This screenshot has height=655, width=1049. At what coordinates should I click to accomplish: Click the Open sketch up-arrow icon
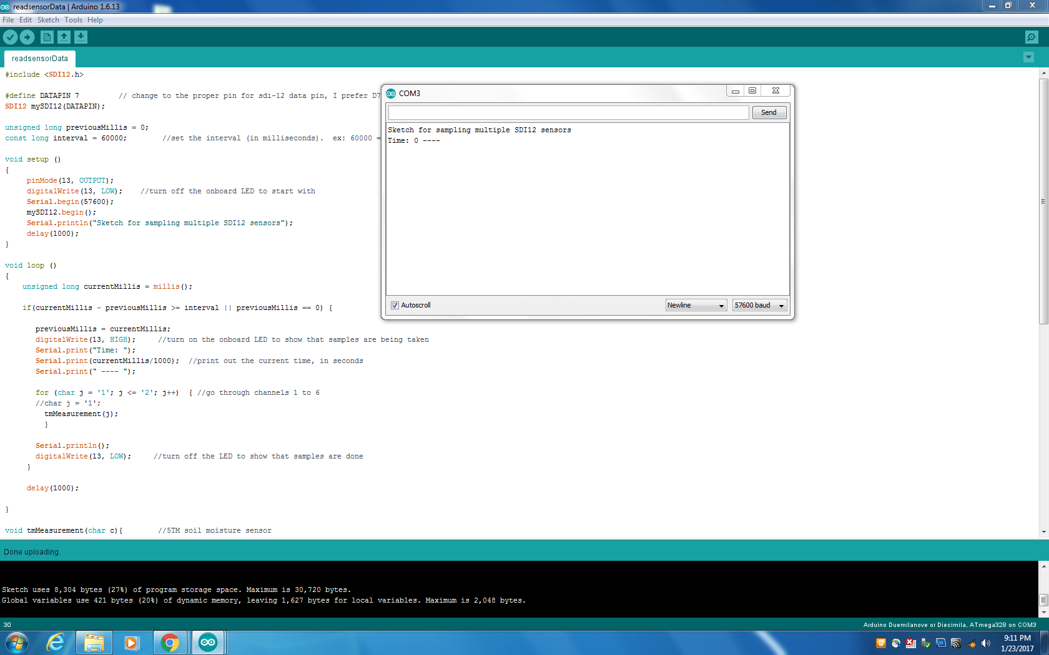coord(64,37)
